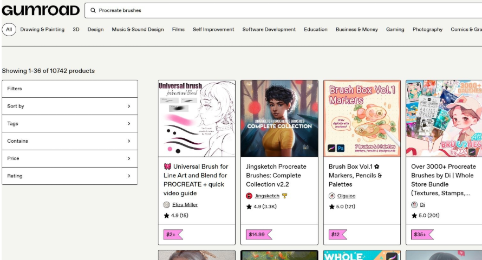Open the Universal brush product thumbnail
Viewport: 482px width, 260px height.
click(197, 118)
